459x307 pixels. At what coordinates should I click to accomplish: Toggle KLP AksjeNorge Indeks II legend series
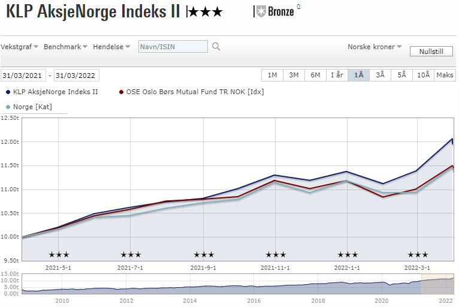52,92
